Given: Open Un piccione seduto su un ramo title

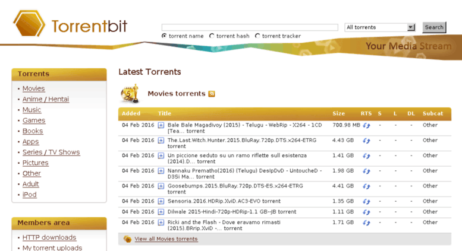Looking at the screenshot, I should click(237, 158).
